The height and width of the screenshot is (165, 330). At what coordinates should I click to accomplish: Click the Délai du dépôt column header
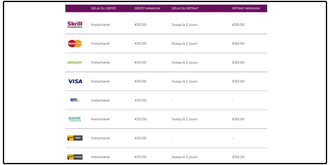[x=104, y=8]
